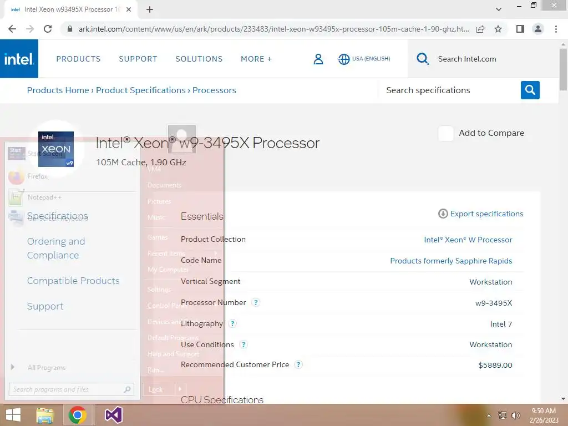Click the Intel logo
This screenshot has width=568, height=426.
click(x=19, y=59)
